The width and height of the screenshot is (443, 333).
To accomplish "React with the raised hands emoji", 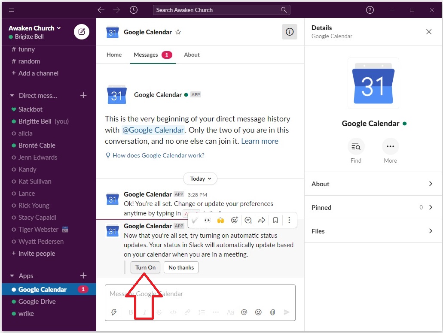I will 221,220.
